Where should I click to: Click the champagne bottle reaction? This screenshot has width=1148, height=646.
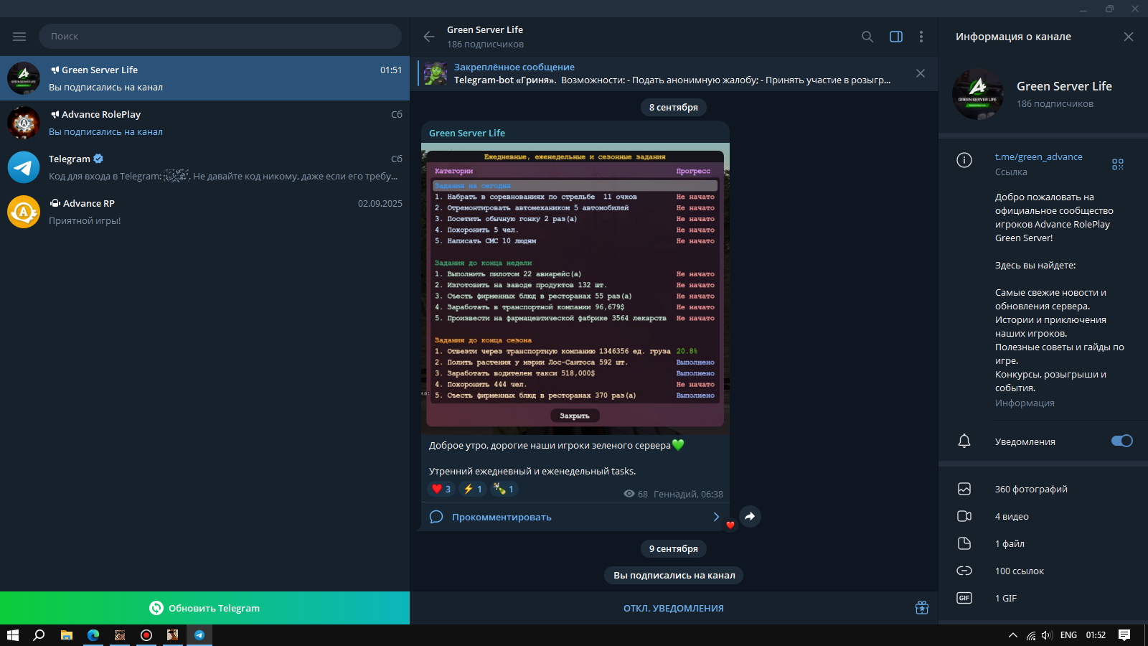pos(504,489)
